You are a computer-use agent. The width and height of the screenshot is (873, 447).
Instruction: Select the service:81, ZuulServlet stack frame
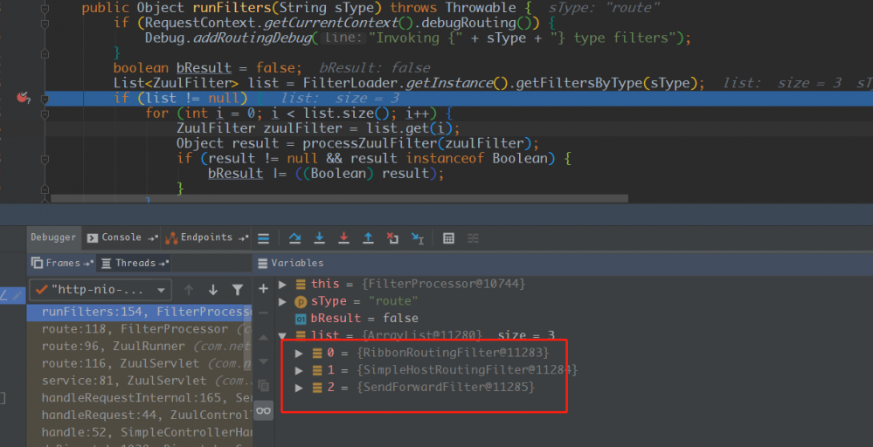coord(139,381)
